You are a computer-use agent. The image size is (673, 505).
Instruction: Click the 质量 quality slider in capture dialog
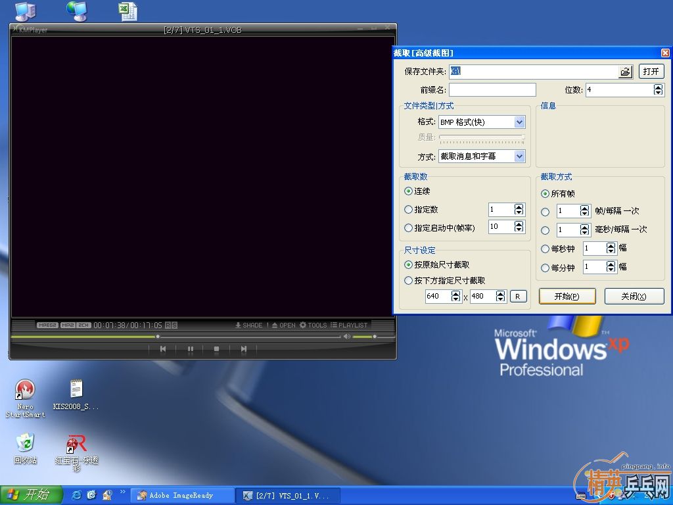click(482, 138)
